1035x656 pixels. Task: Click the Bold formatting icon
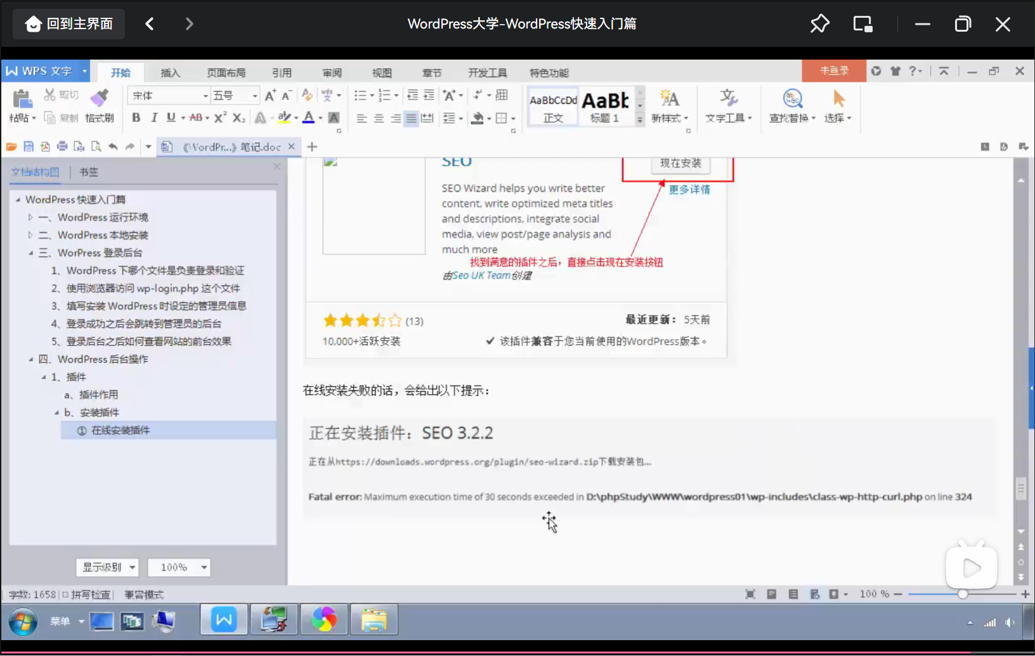click(136, 117)
